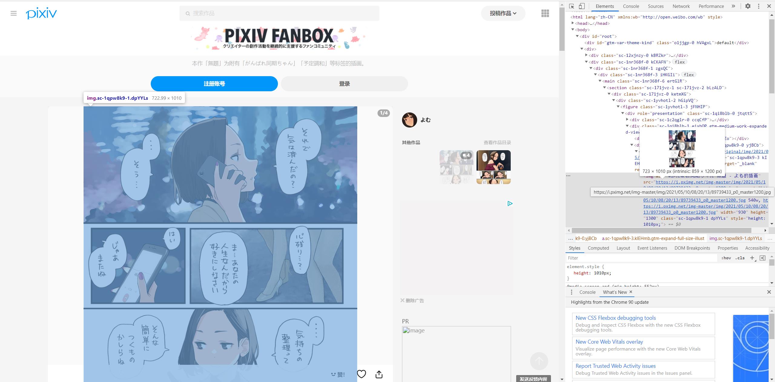Toggle the computed styles sidebar icon
Screen dimensions: 775x382
[x=763, y=258]
